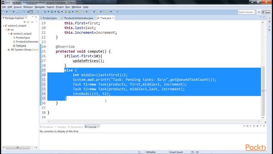
Task: Click the editor vertical scrollbar thumb
Action: click(x=263, y=91)
